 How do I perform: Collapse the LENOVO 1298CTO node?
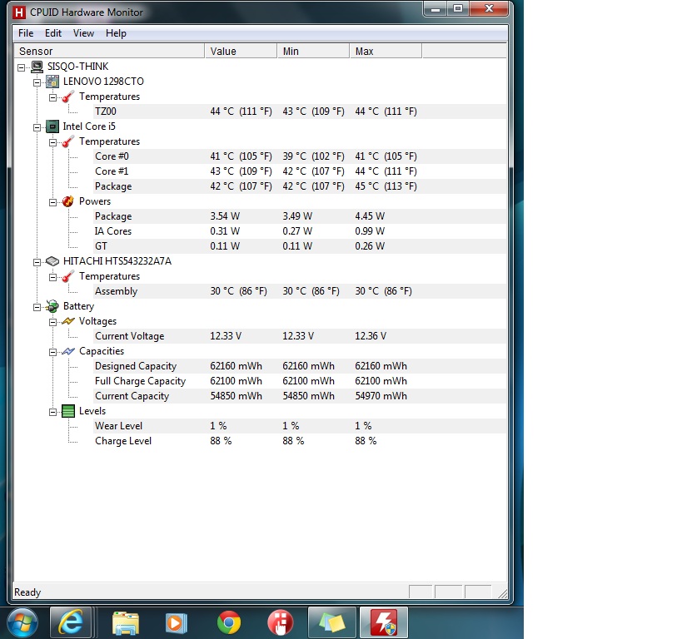(x=37, y=82)
